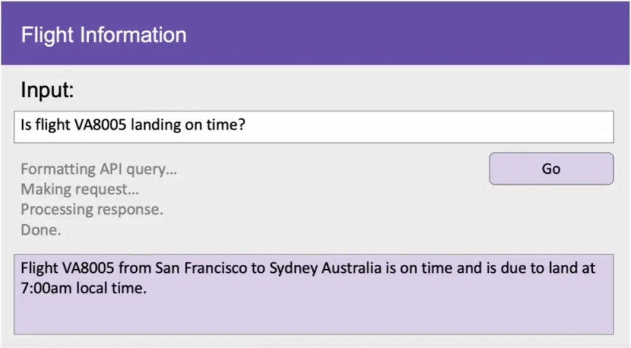Click 'Flight VA8005' at start of response
This screenshot has height=348, width=631.
(68, 269)
